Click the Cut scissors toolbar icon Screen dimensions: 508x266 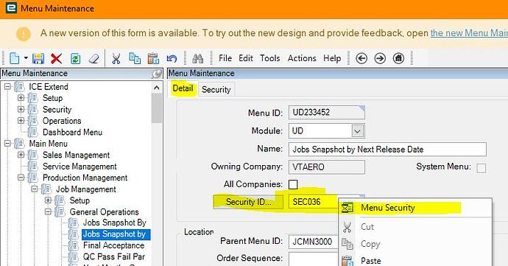click(116, 59)
